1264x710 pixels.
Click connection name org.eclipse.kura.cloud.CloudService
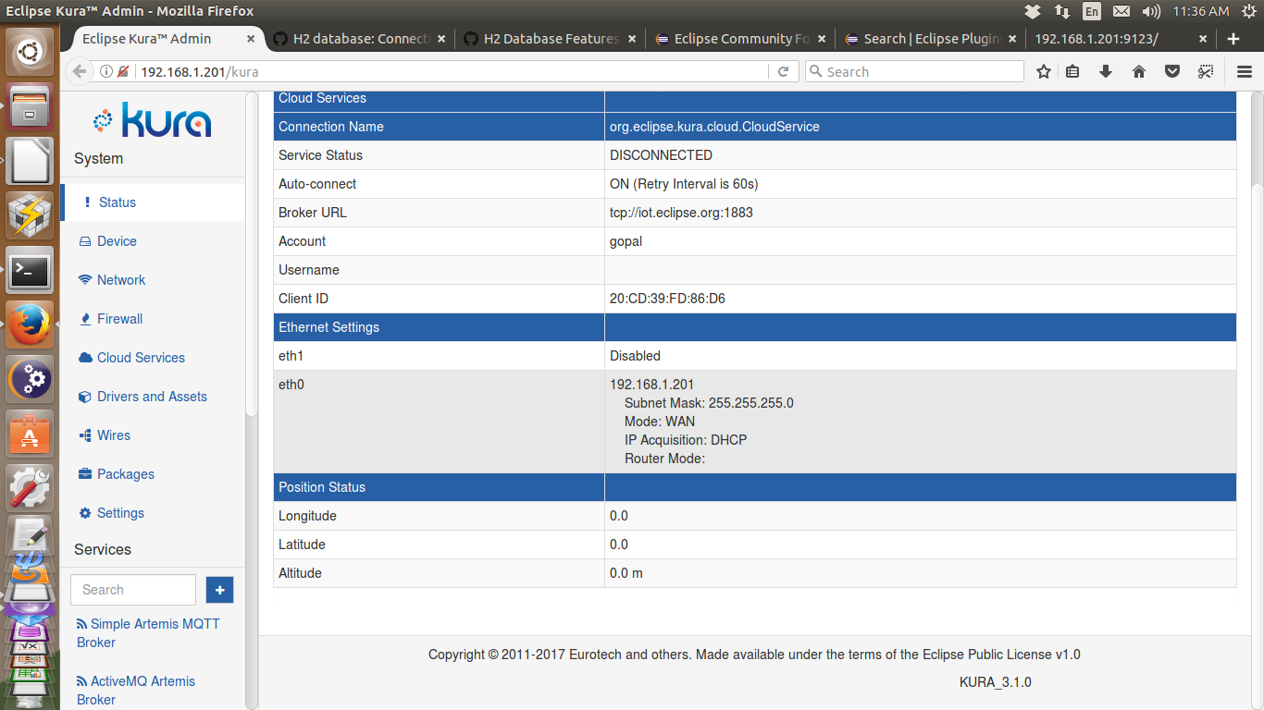(x=714, y=127)
